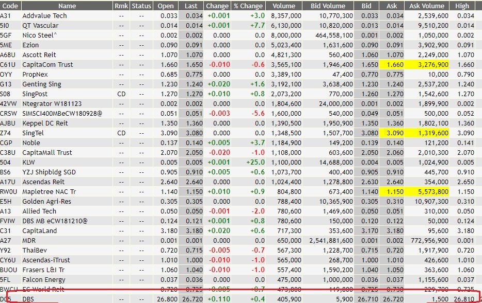Click stock code C61U
This screenshot has height=303, width=482.
pyautogui.click(x=8, y=65)
